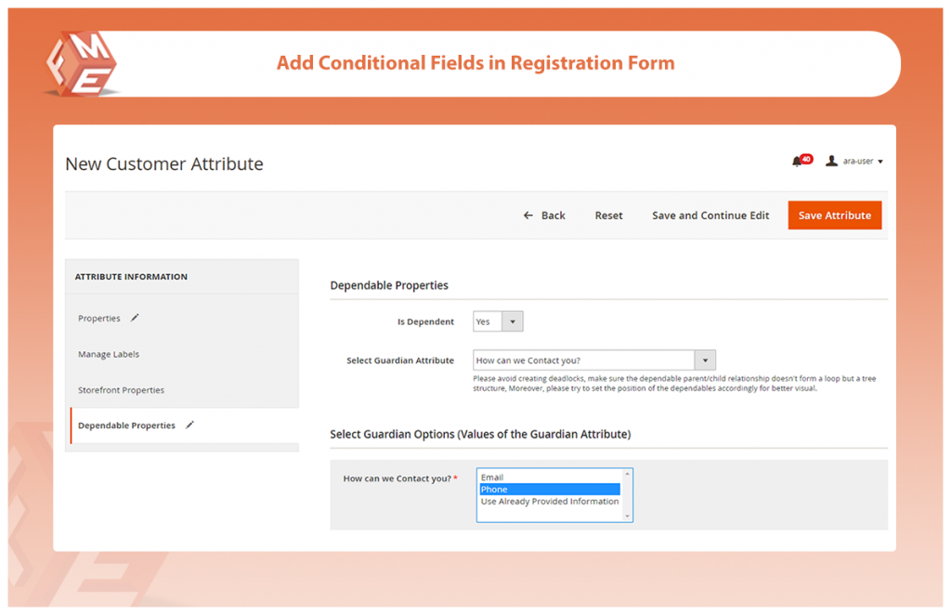Click Save and Continue Edit
This screenshot has width=951, height=615.
[710, 216]
